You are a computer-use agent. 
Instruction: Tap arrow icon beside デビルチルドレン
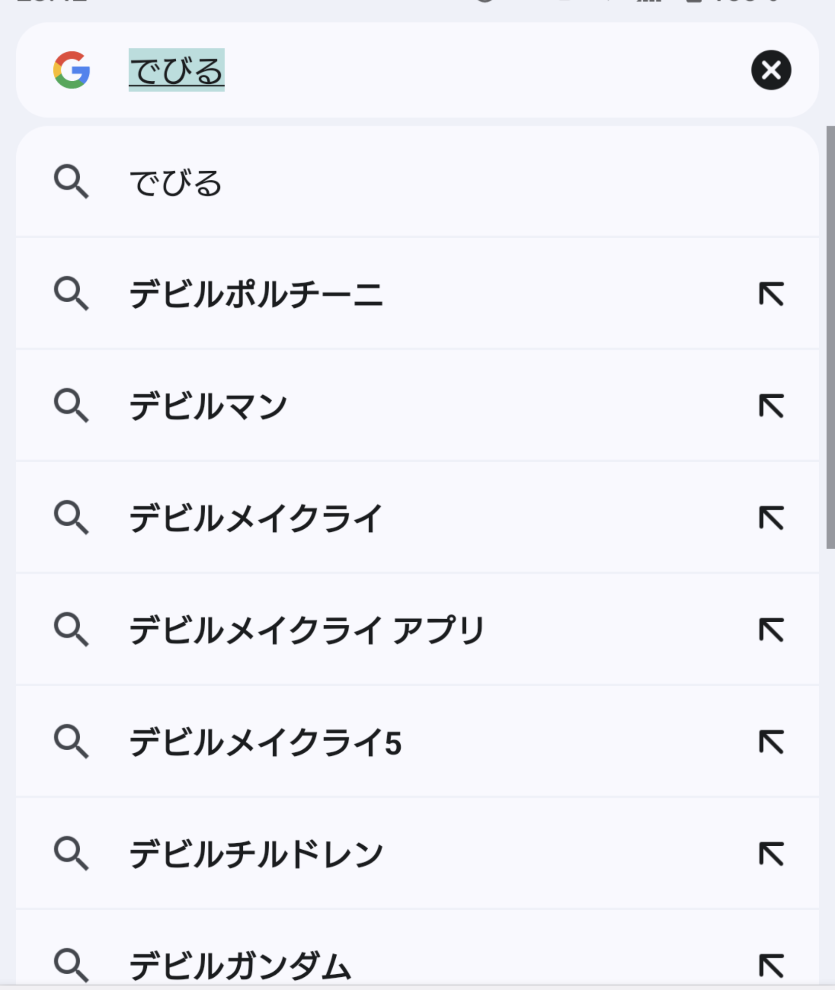771,854
